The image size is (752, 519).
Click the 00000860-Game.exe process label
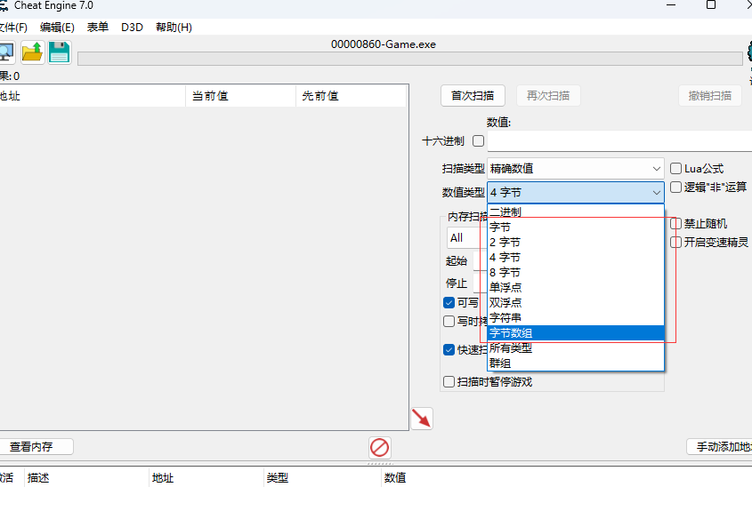[x=384, y=44]
